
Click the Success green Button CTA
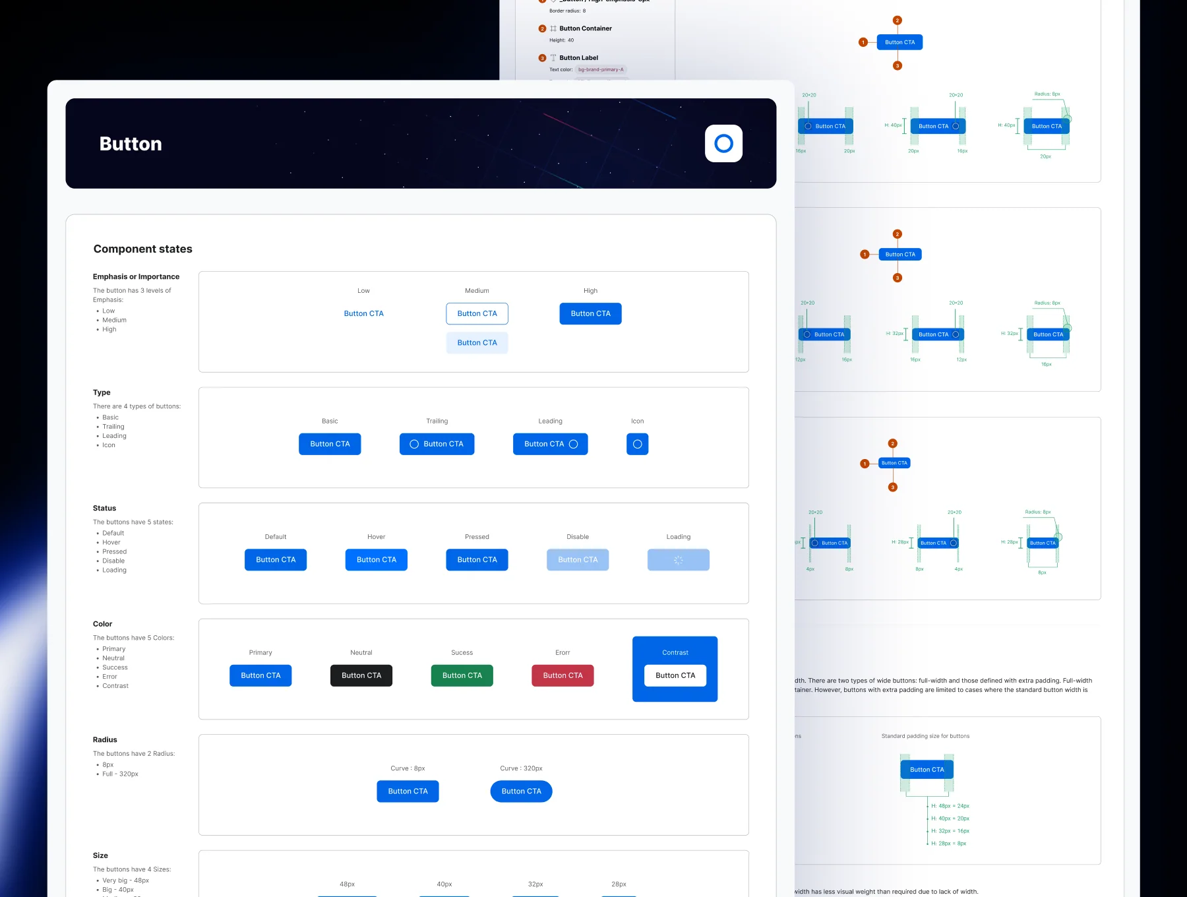[462, 675]
